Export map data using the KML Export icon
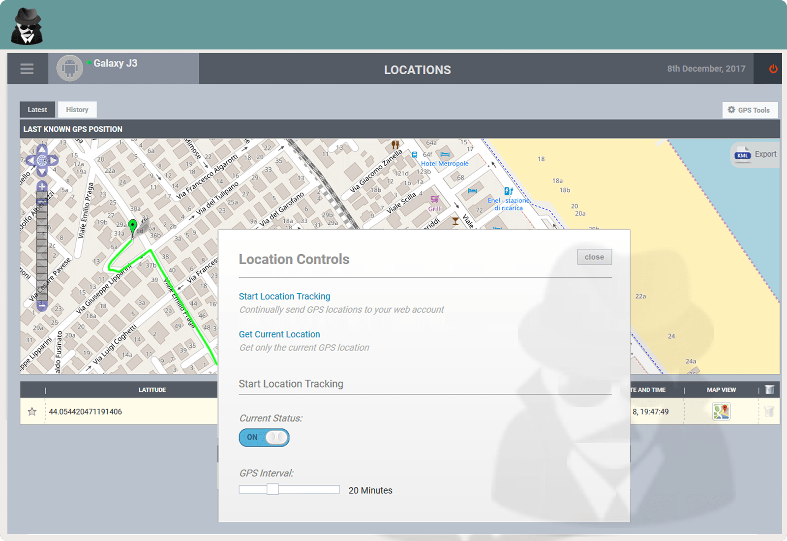 tap(743, 154)
